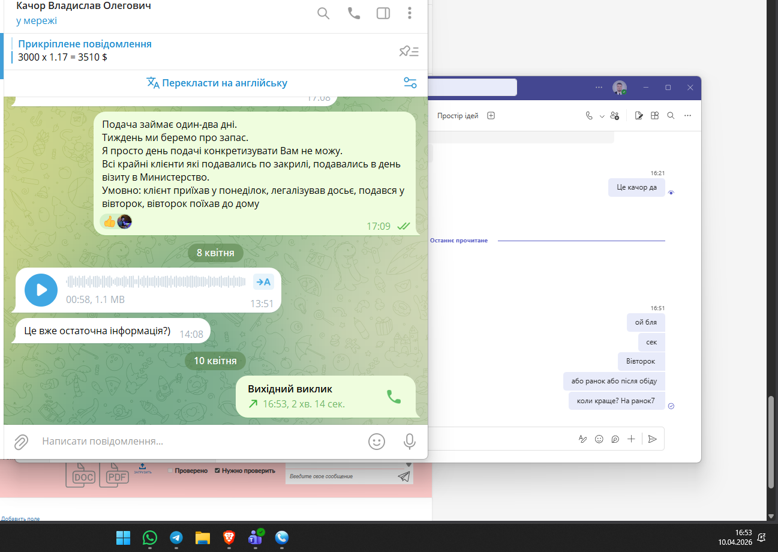This screenshot has height=552, width=778.
Task: Open Microsoft Teams from taskbar
Action: (256, 537)
